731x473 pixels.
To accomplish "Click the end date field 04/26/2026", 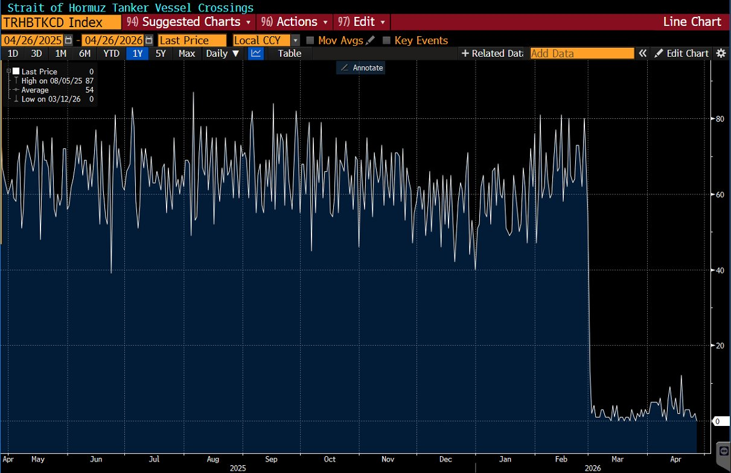I will [113, 40].
